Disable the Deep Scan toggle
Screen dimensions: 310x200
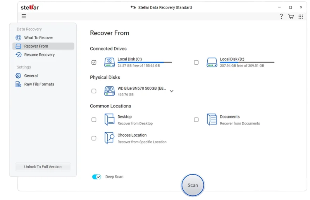[96, 177]
